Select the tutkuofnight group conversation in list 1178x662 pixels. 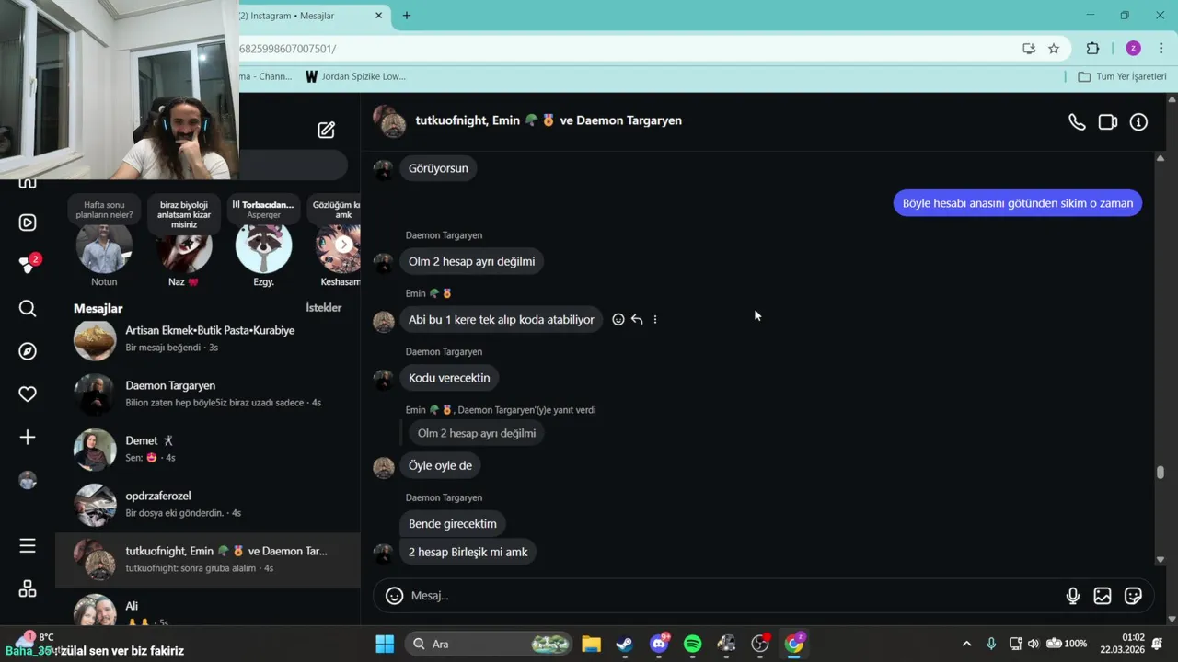click(x=208, y=560)
